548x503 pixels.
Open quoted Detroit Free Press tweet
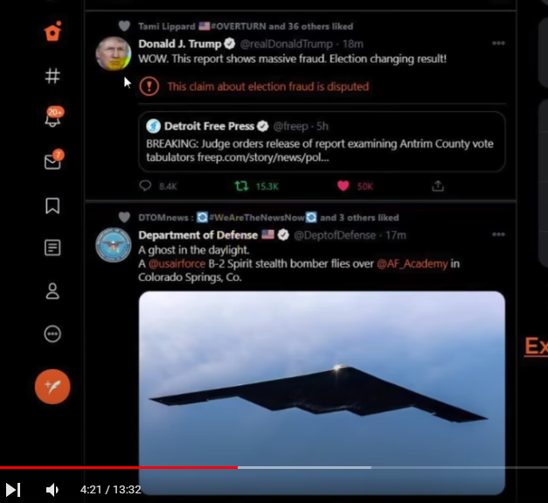click(322, 142)
